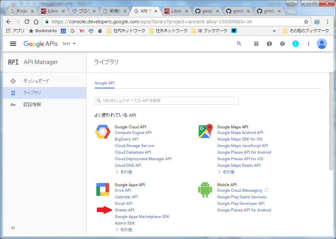Switch to the Google API tab

(104, 83)
